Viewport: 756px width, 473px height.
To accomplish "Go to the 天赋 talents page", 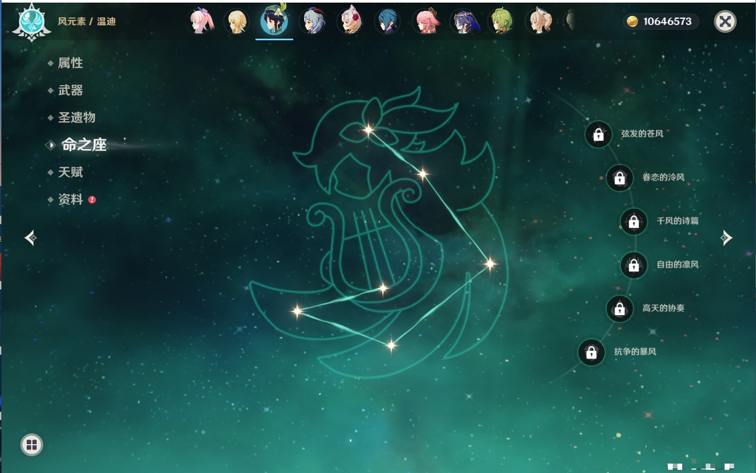I will pyautogui.click(x=70, y=172).
